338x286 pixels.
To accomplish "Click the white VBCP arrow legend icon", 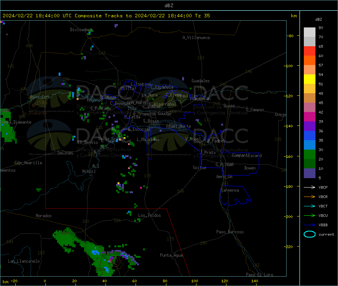I will click(309, 187).
